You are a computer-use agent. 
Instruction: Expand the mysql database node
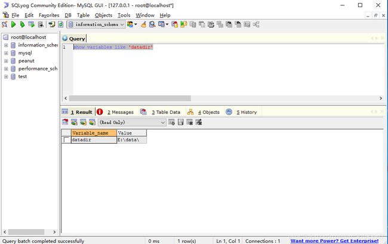coord(6,53)
